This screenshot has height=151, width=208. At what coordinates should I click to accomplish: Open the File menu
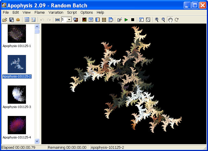pyautogui.click(x=6, y=13)
